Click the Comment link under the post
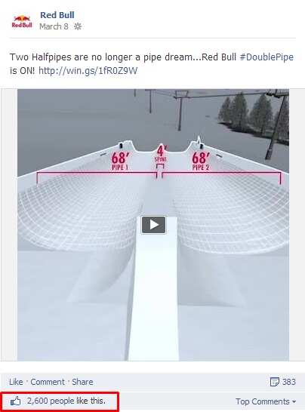 [x=48, y=382]
